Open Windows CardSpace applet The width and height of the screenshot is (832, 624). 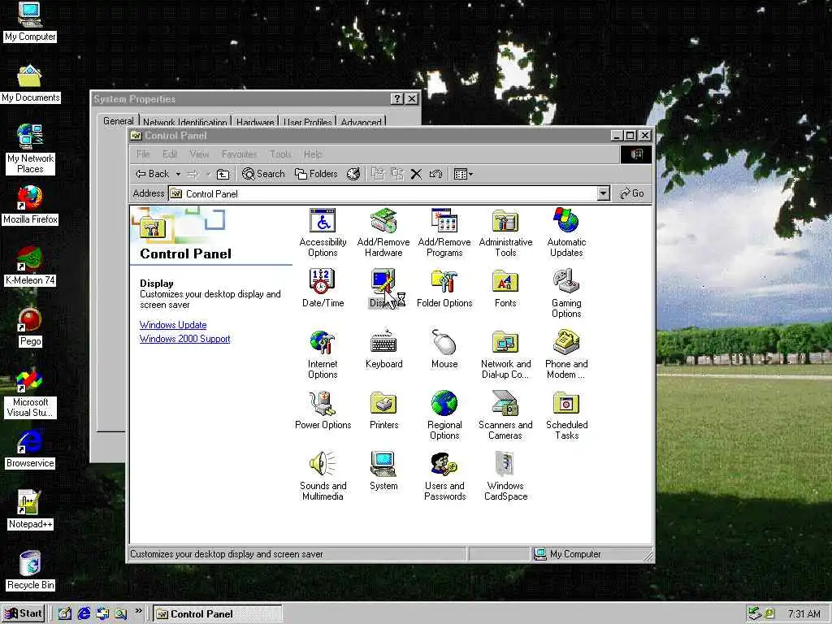pos(505,476)
